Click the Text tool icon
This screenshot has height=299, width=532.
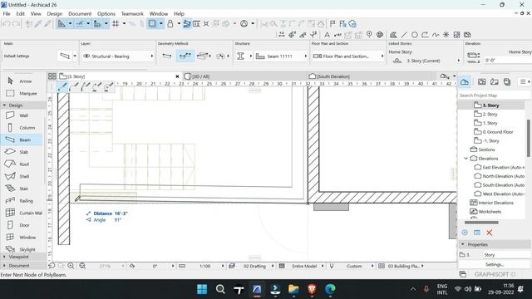(327, 35)
